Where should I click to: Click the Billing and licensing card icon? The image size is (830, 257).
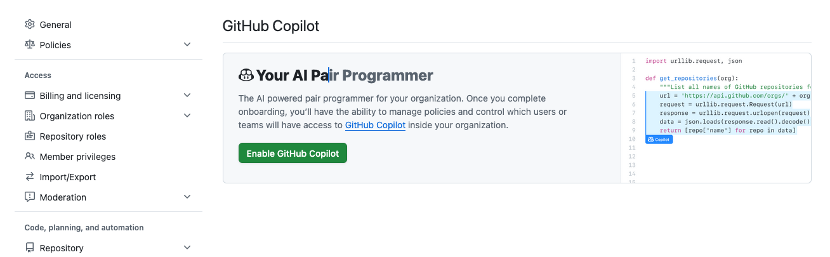30,96
